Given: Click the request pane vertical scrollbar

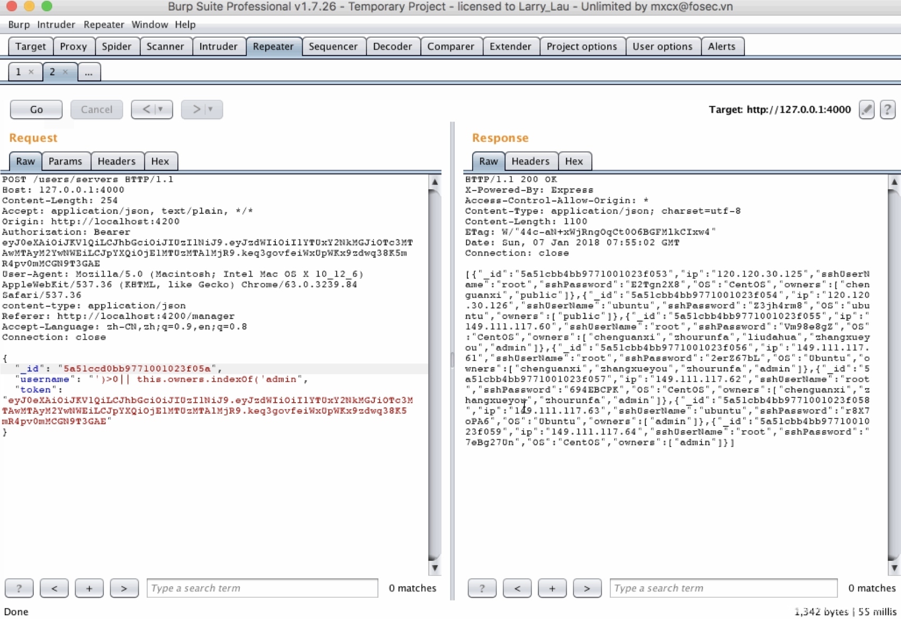Looking at the screenshot, I should click(x=435, y=375).
